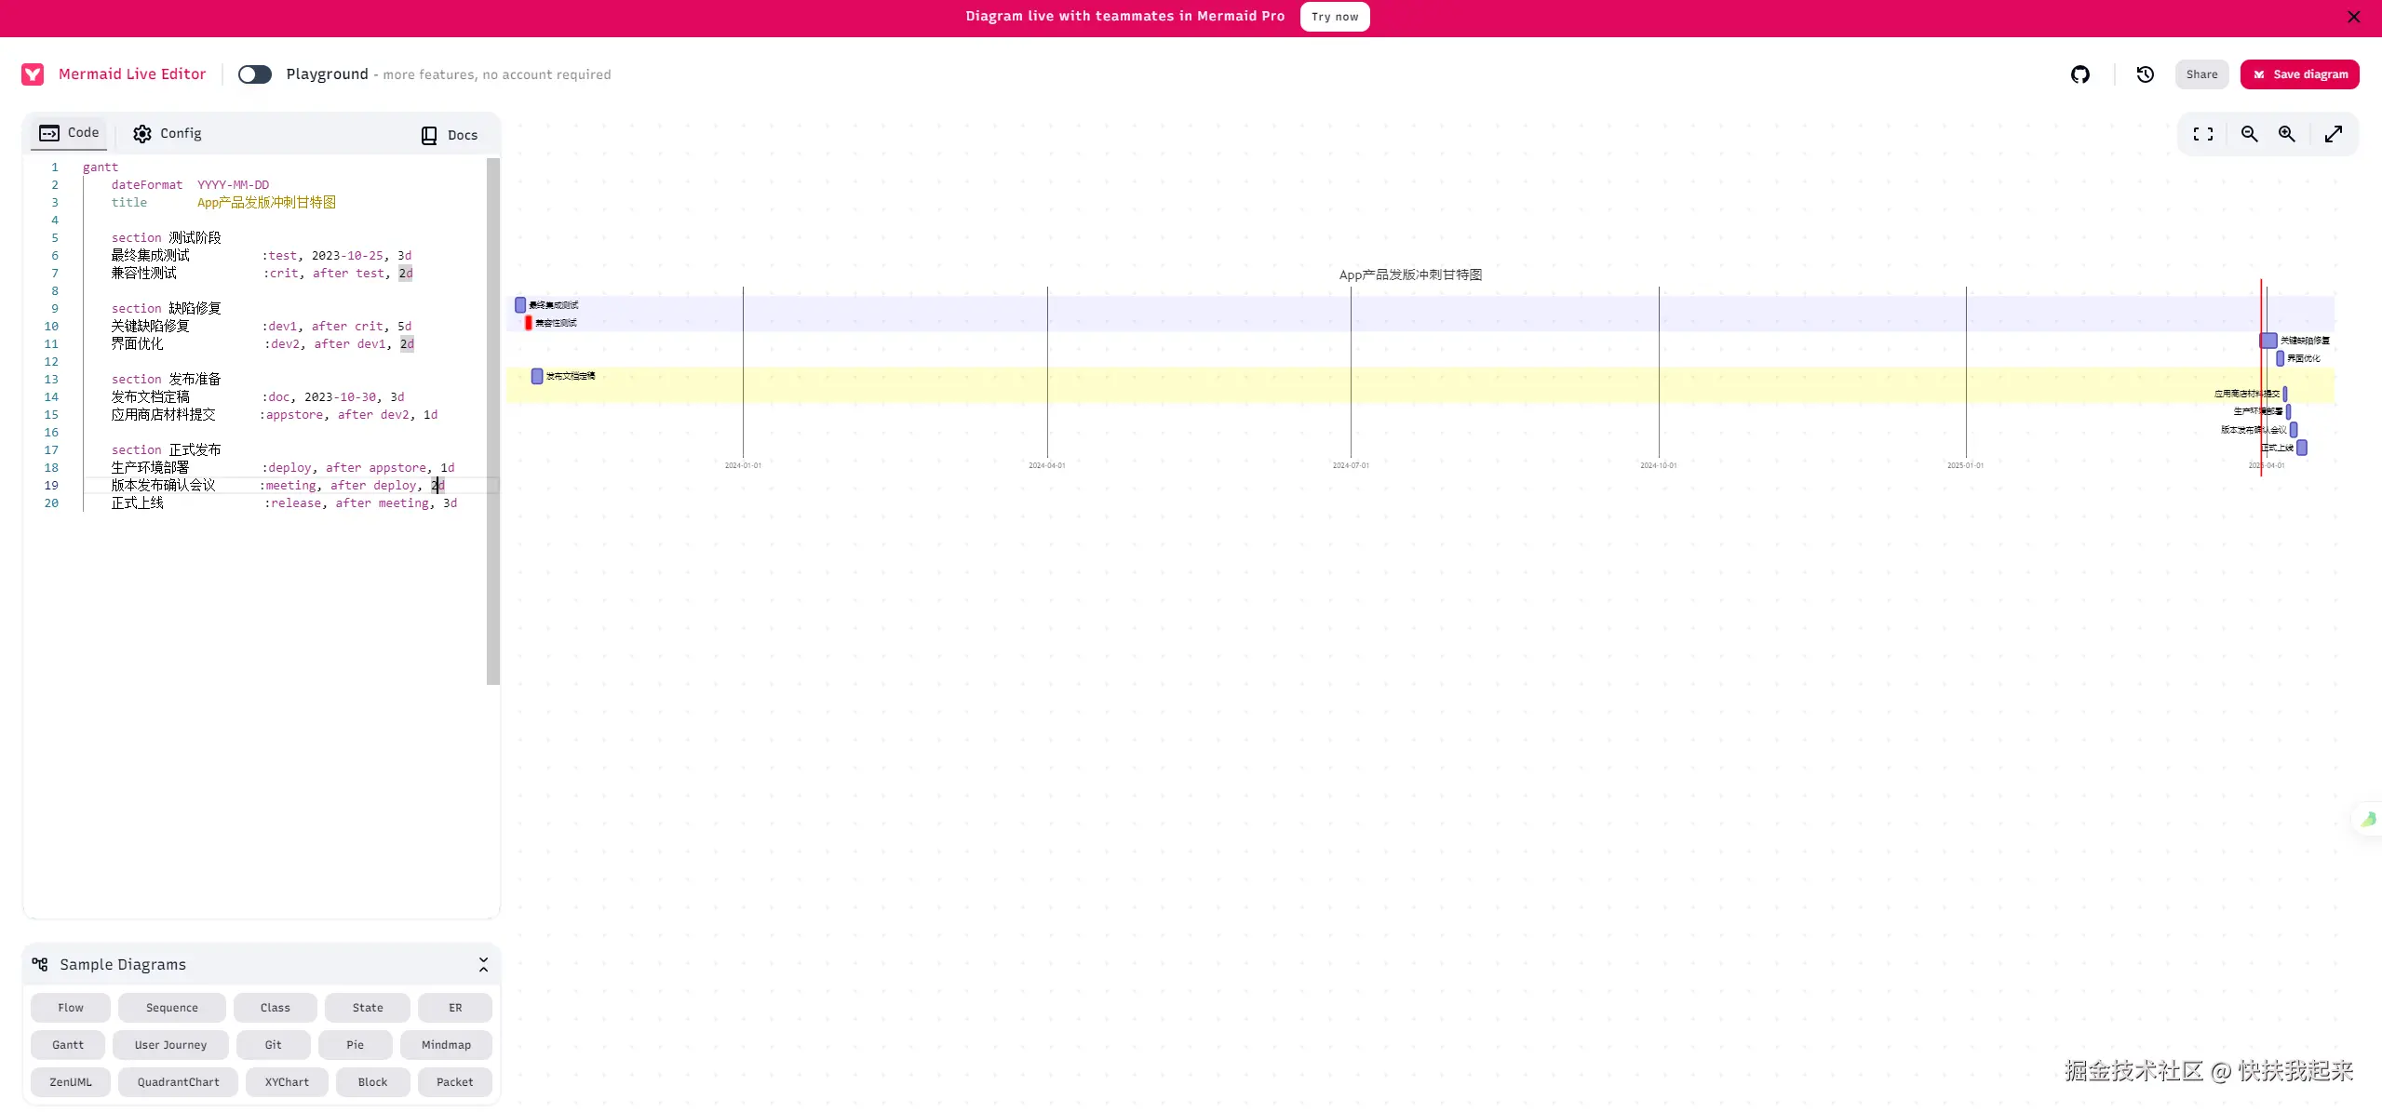Open the GitHub repository icon
The height and width of the screenshot is (1112, 2382).
coord(2079,74)
